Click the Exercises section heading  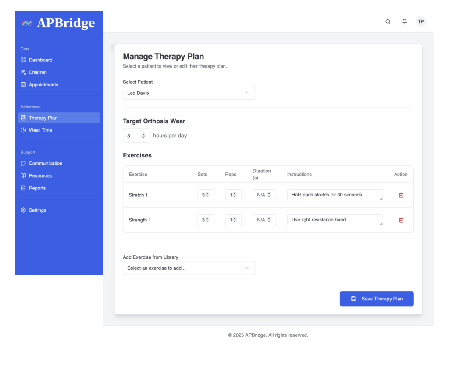137,155
